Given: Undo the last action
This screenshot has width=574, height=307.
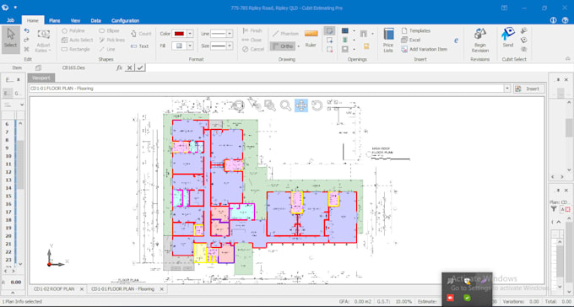Looking at the screenshot, I should point(26,30).
